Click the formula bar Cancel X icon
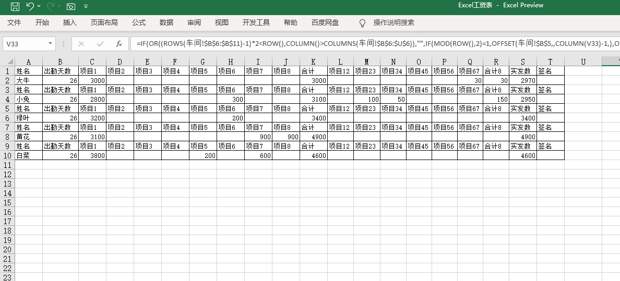This screenshot has height=281, width=620. 81,44
